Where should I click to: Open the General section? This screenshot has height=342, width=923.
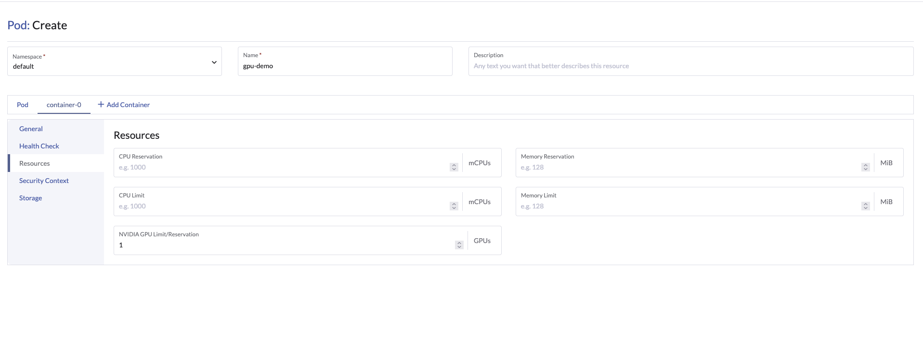click(x=31, y=129)
